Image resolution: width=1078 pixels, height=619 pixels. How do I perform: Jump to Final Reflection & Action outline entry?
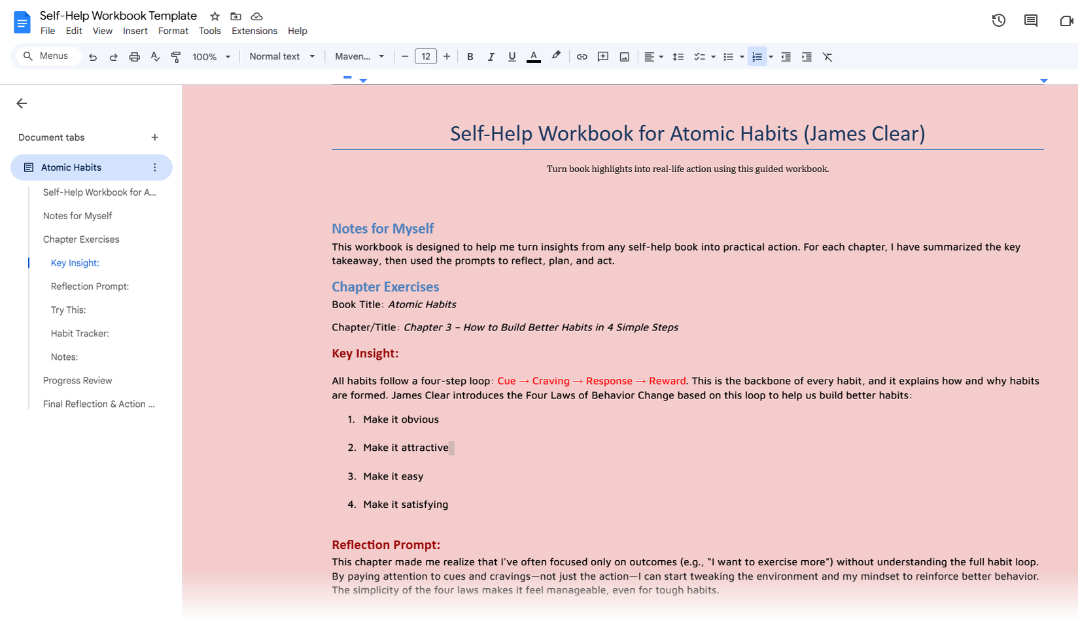(99, 404)
